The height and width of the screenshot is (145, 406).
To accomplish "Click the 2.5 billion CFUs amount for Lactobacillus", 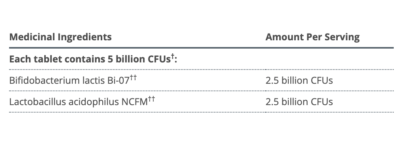I will point(299,102).
